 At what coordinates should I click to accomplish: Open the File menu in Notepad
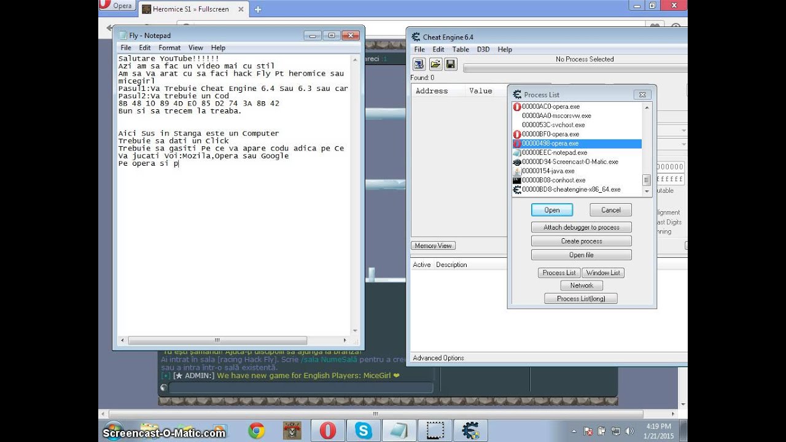coord(126,48)
